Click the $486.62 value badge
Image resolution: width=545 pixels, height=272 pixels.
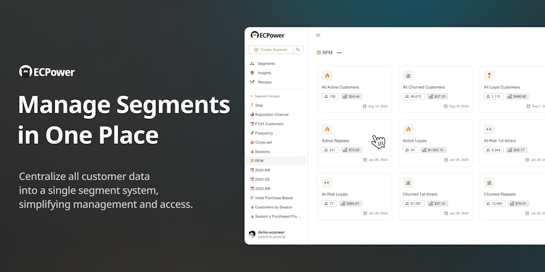tap(517, 97)
